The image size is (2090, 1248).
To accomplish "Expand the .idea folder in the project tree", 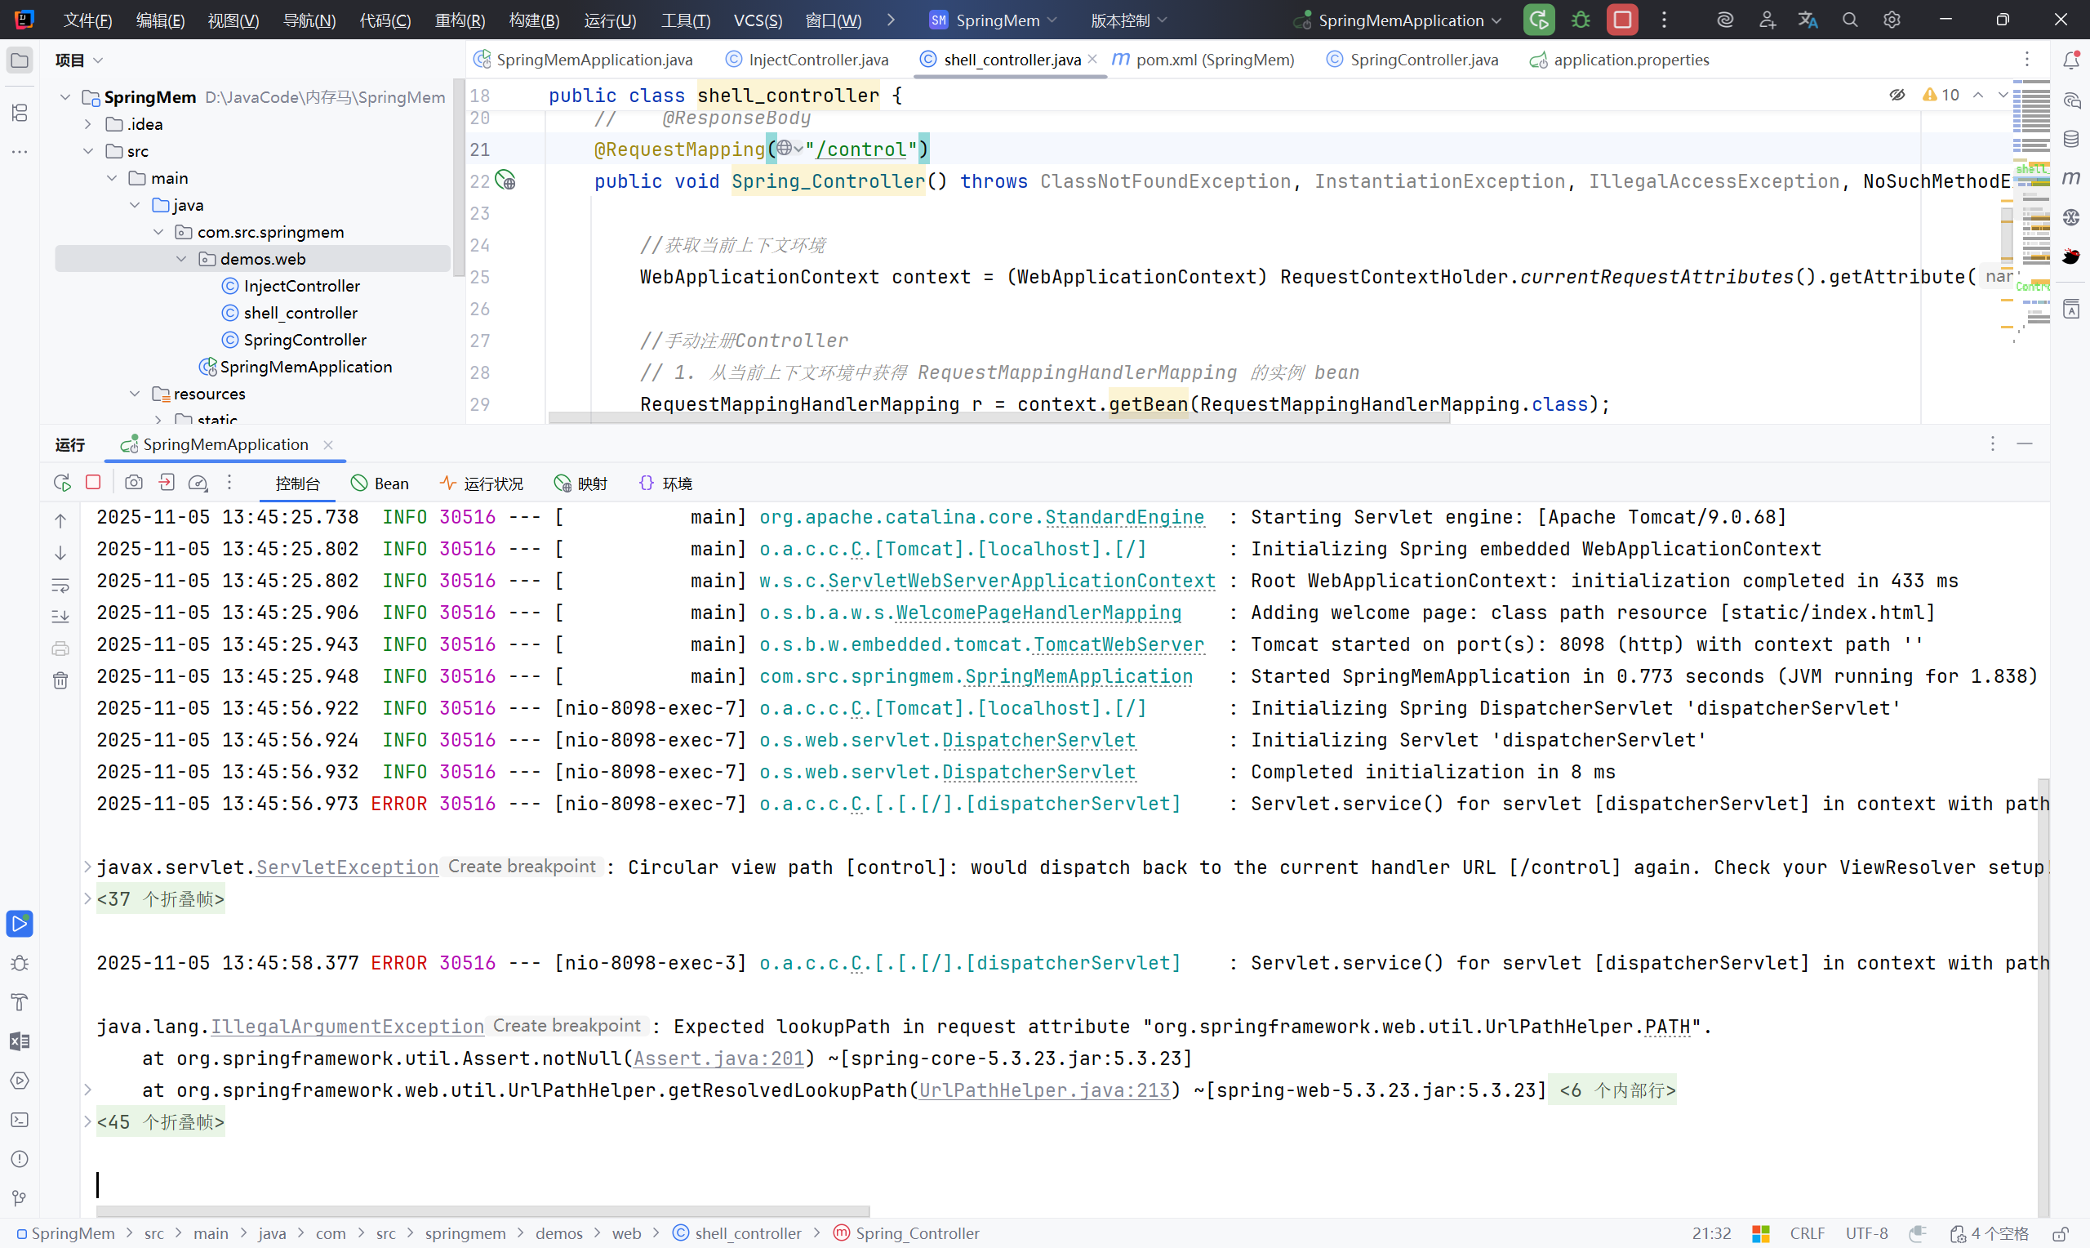I will tap(88, 124).
